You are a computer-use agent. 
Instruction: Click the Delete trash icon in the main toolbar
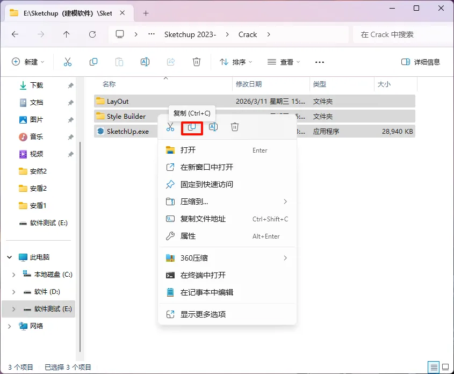pyautogui.click(x=196, y=62)
